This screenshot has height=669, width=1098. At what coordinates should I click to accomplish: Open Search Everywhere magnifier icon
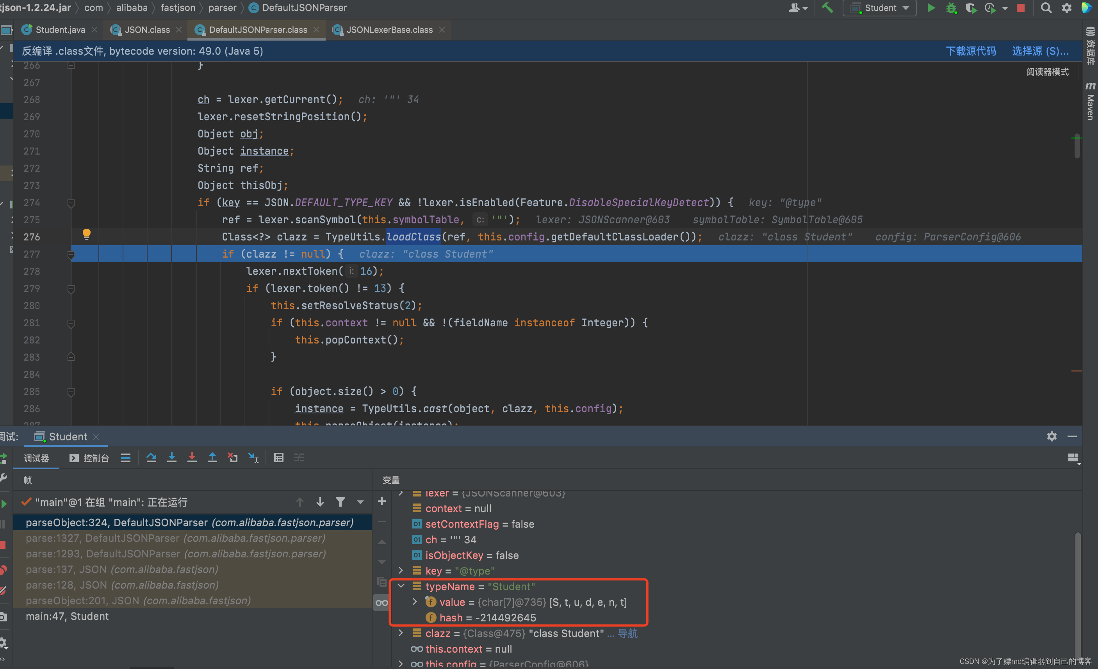[1046, 8]
